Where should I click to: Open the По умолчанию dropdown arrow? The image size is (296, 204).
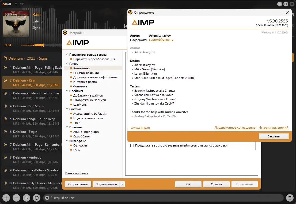tap(122, 184)
